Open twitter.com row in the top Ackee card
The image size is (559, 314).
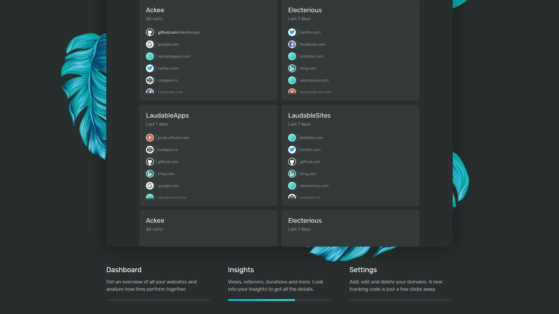point(208,68)
